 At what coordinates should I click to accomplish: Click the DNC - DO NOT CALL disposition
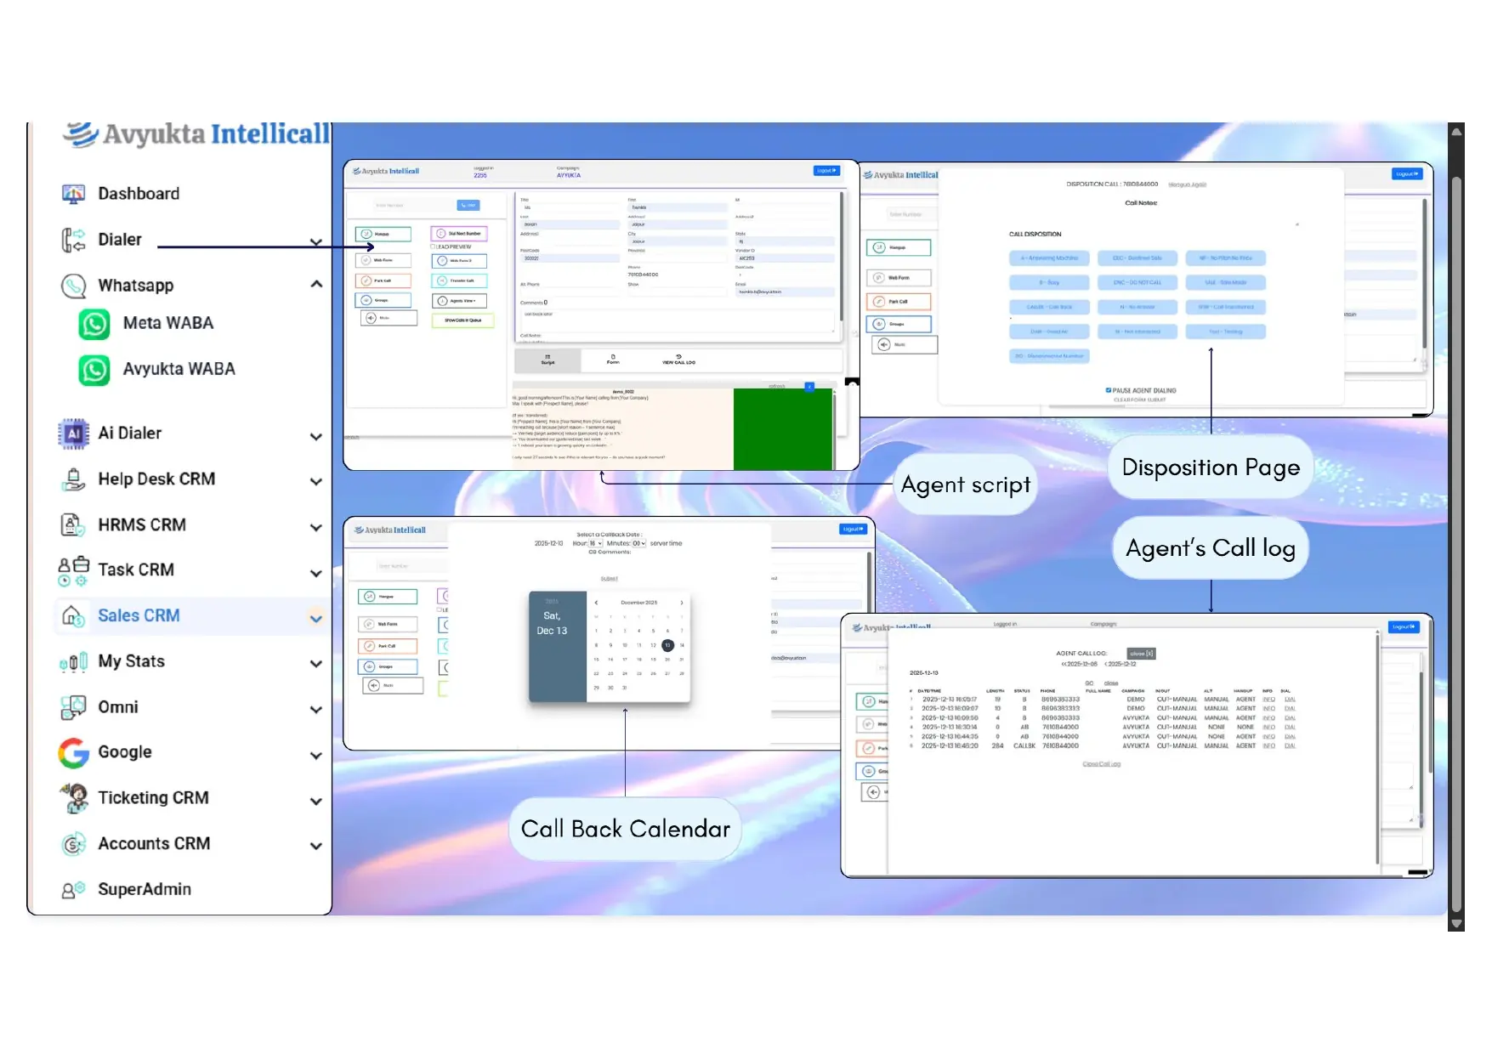tap(1137, 282)
